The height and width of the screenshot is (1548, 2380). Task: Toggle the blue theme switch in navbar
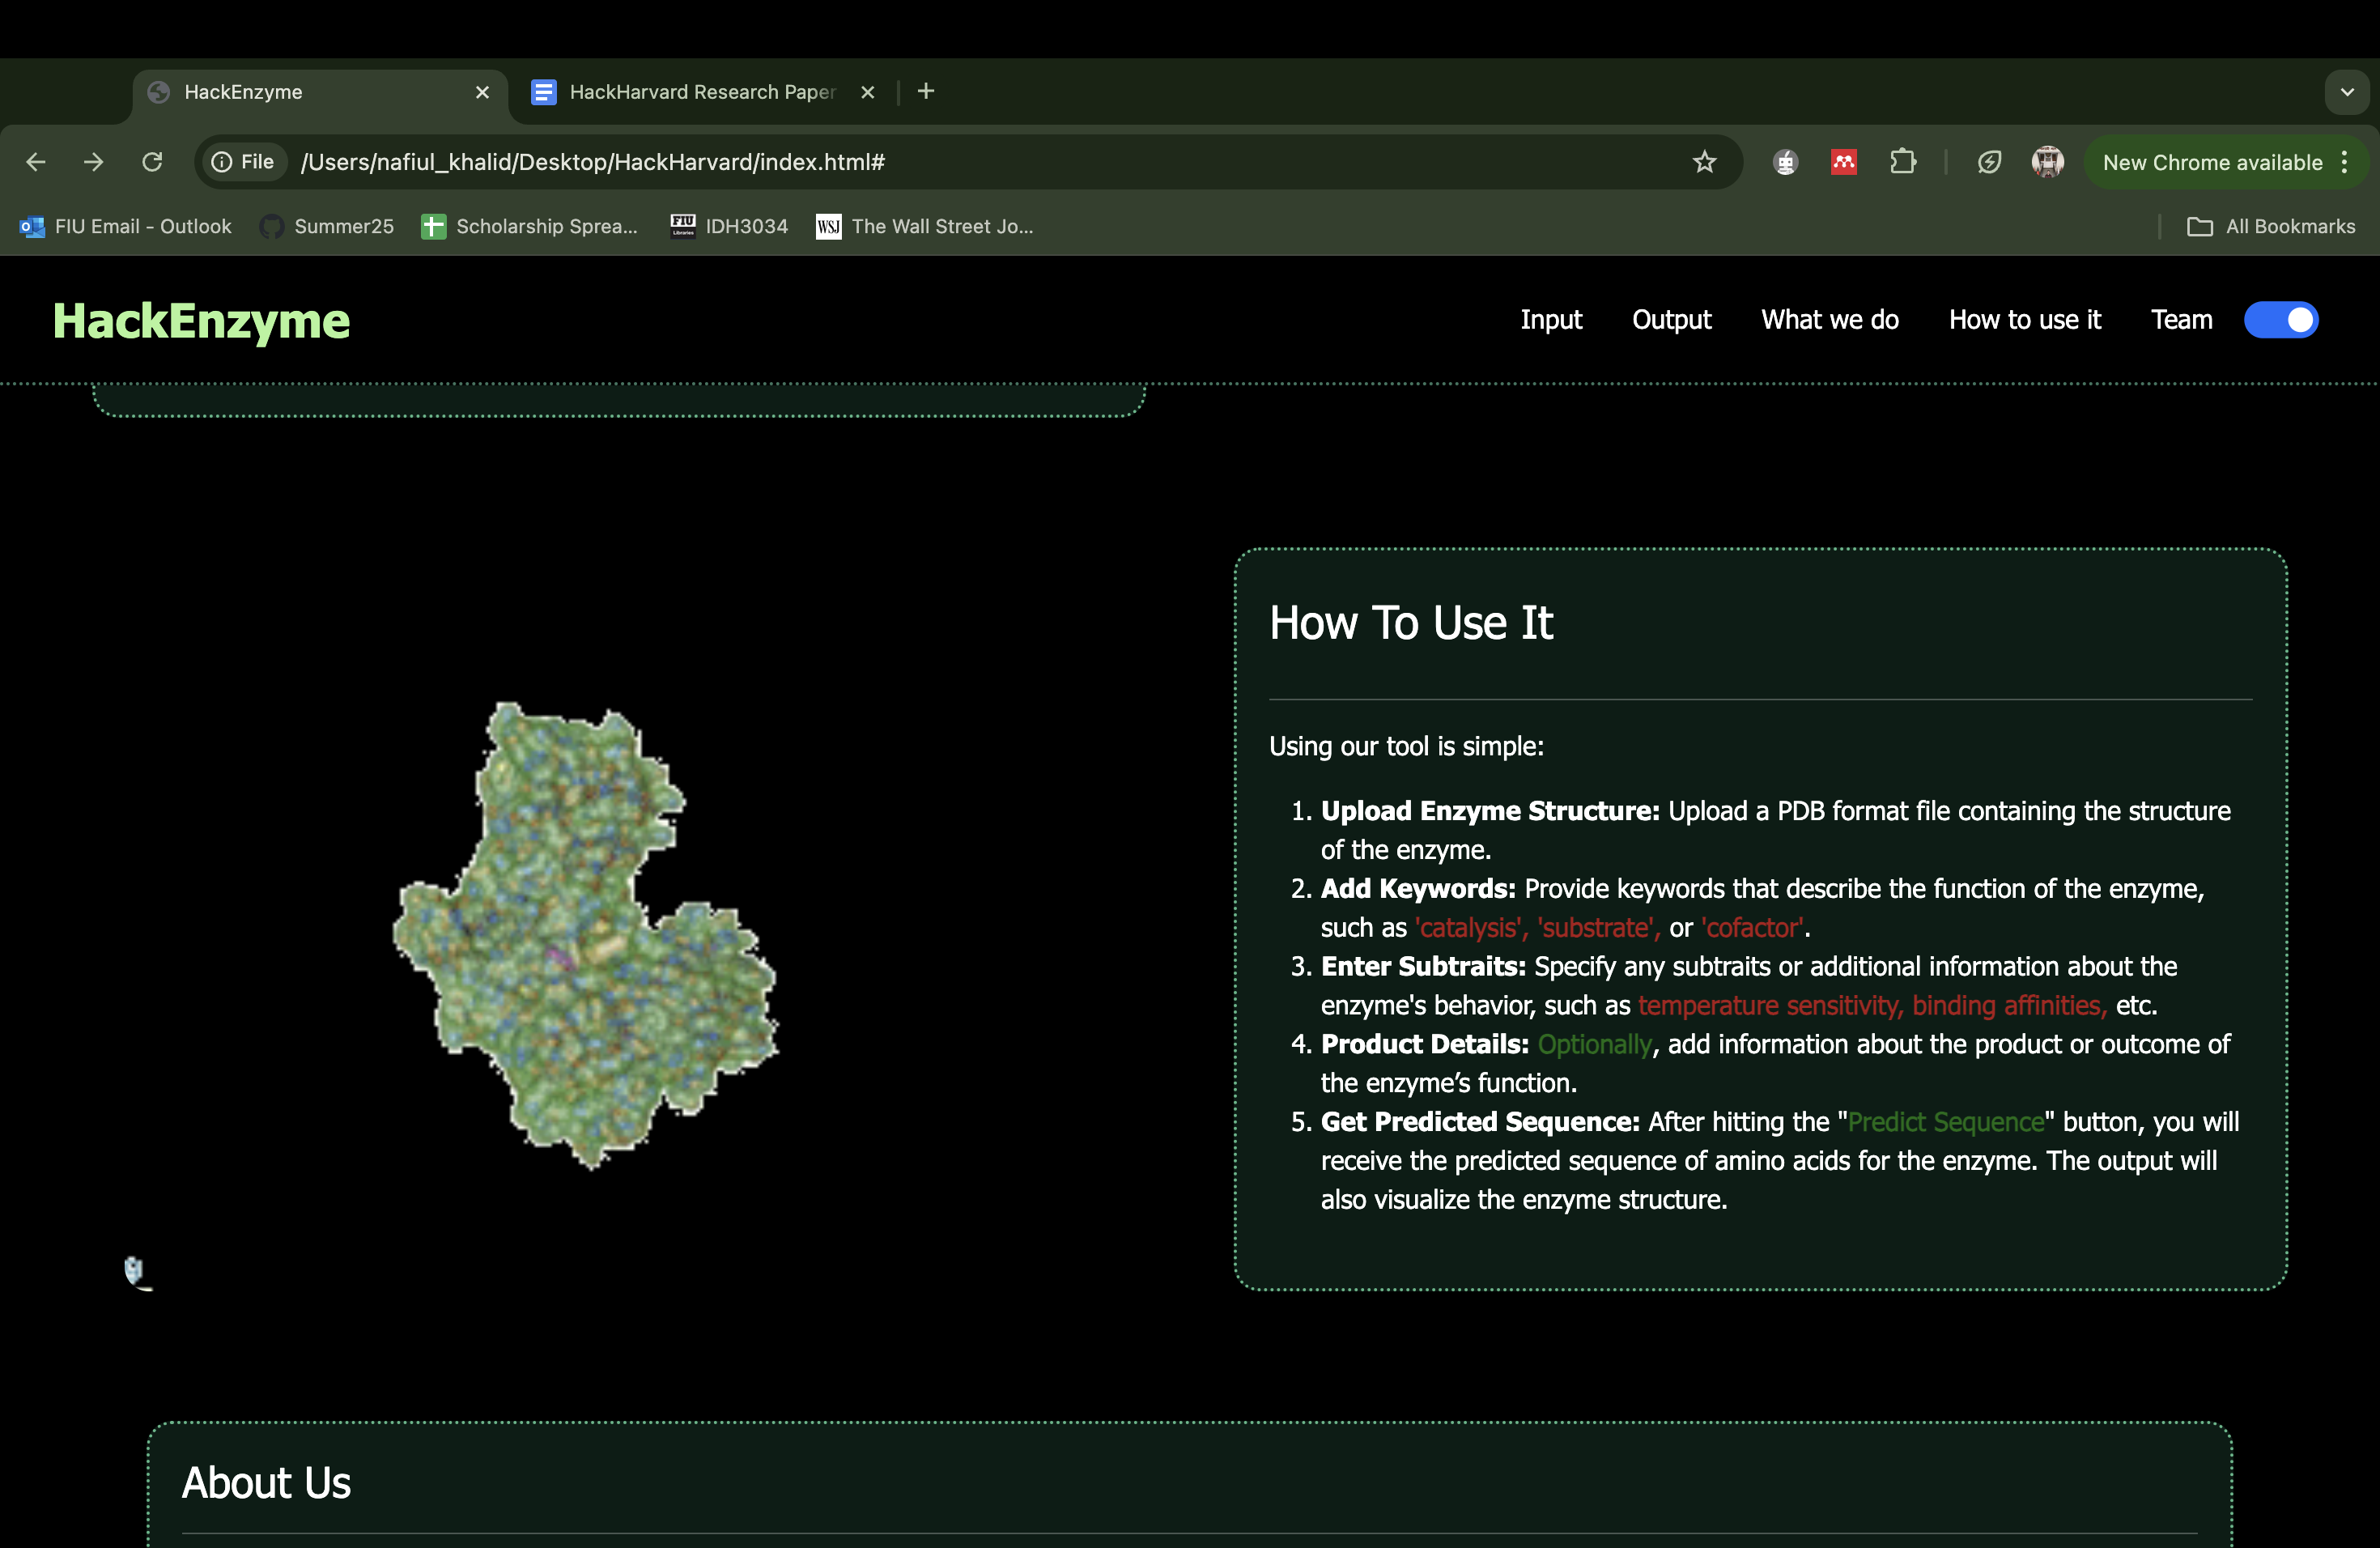pos(2281,320)
